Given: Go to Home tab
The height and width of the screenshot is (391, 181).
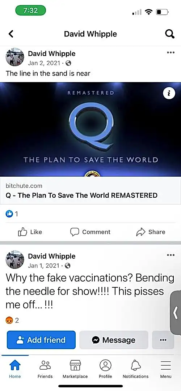Looking at the screenshot, I should point(15,369).
